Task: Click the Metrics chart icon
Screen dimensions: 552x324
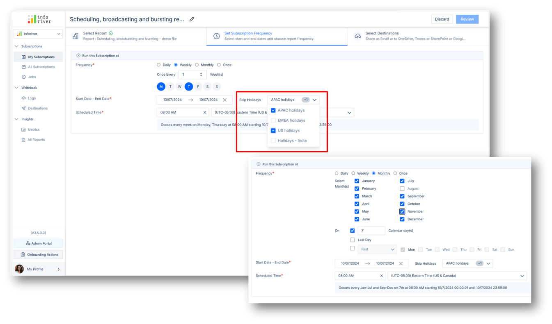Action: pyautogui.click(x=23, y=129)
